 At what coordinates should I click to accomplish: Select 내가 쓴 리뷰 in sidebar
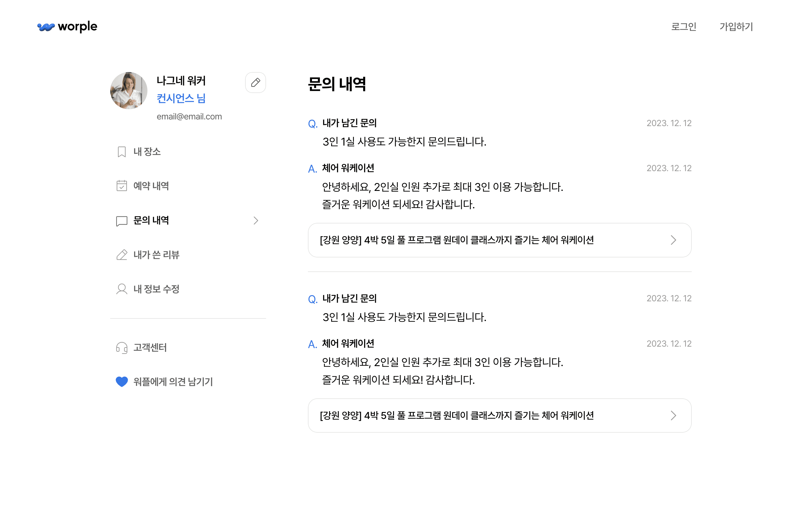(x=156, y=255)
